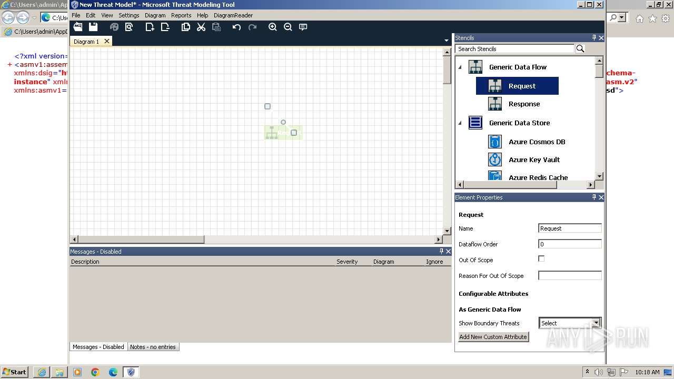This screenshot has height=379, width=674.
Task: Close the Stencils panel
Action: tap(601, 38)
